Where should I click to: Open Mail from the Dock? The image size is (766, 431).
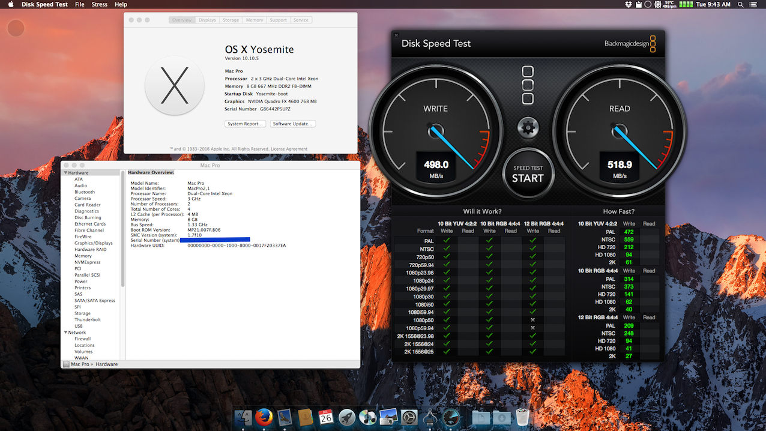[x=285, y=417]
